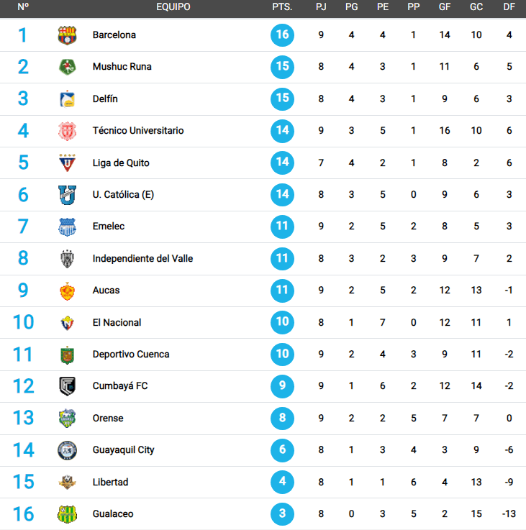Select the Libertad team crest
This screenshot has height=530, width=526.
68,482
